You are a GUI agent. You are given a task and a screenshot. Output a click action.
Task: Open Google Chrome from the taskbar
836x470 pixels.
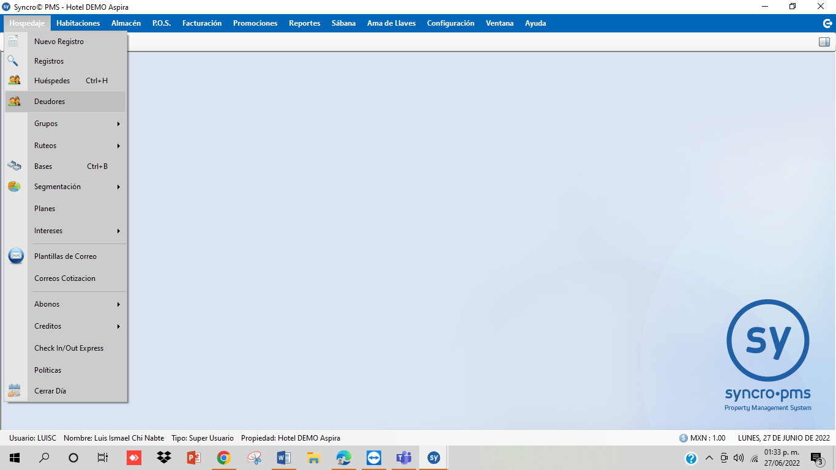coord(224,458)
